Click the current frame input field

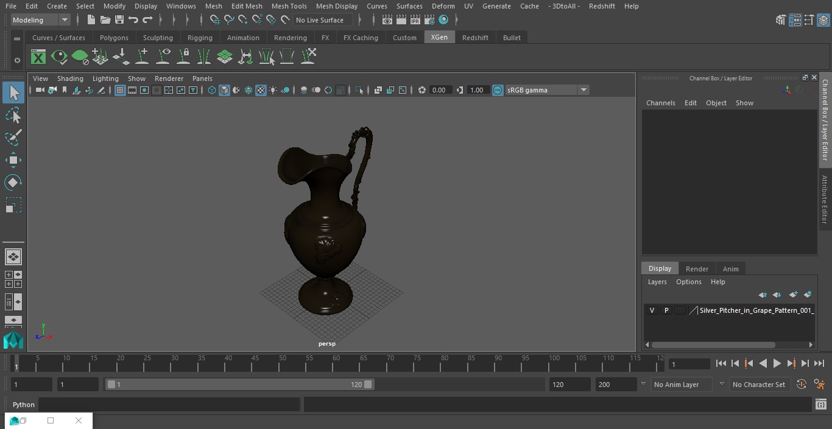pos(689,364)
